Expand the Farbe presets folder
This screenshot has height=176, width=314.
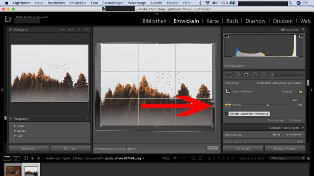tap(15, 126)
